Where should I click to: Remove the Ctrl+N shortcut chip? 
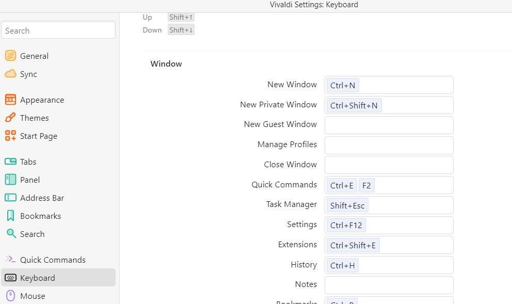[x=342, y=85]
